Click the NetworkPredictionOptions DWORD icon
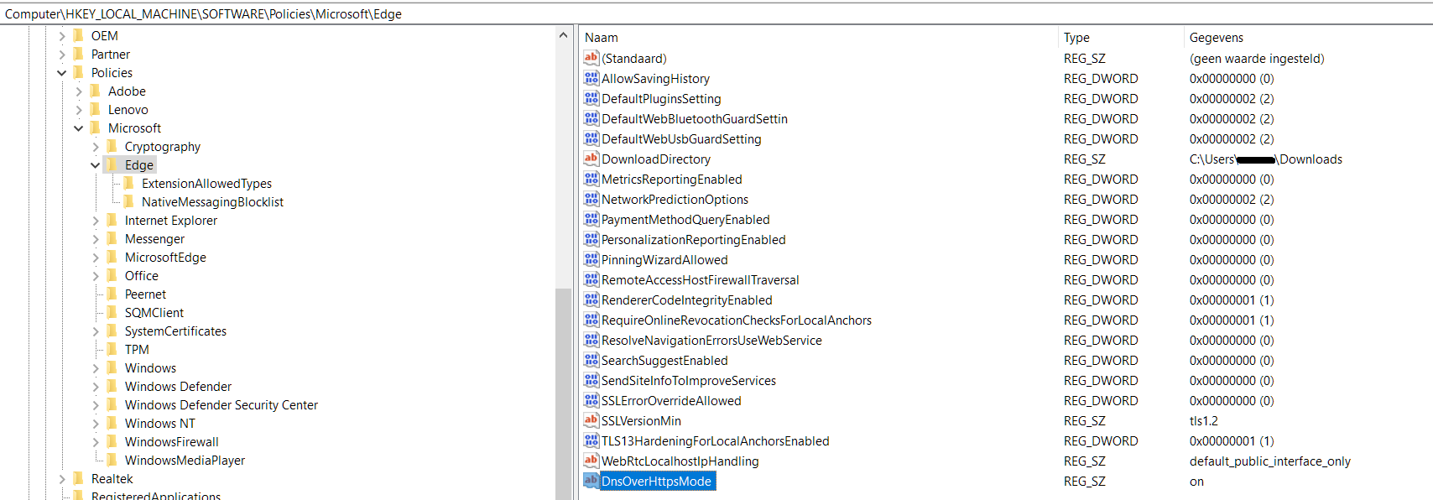 tap(591, 199)
